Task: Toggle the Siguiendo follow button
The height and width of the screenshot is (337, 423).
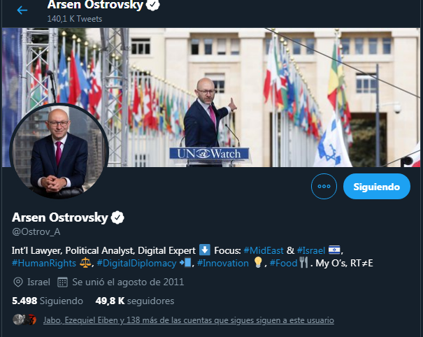Action: tap(377, 187)
